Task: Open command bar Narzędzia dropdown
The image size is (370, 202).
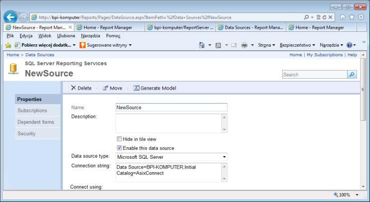Action: click(331, 45)
